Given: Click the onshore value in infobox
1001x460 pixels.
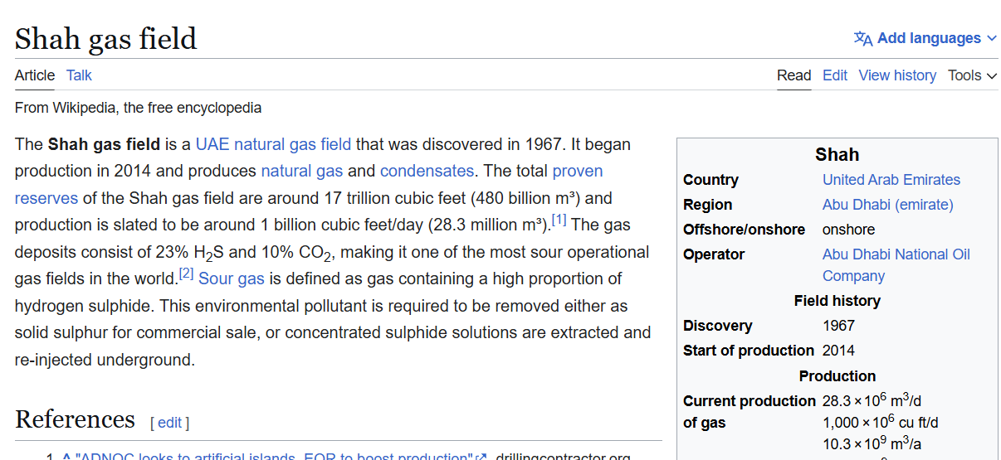Looking at the screenshot, I should pyautogui.click(x=848, y=230).
